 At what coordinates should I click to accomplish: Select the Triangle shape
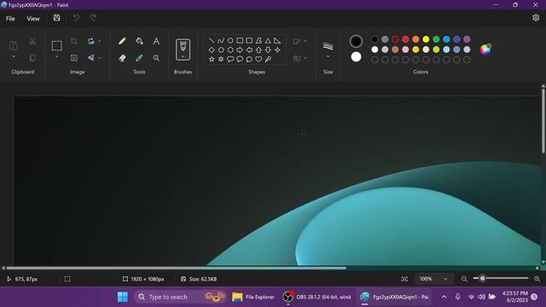[268, 41]
